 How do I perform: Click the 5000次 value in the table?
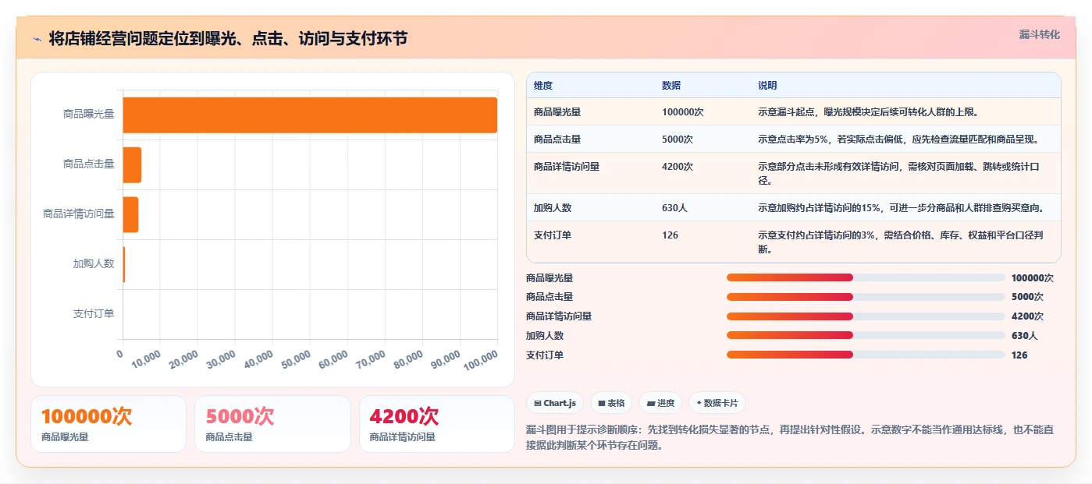[678, 139]
